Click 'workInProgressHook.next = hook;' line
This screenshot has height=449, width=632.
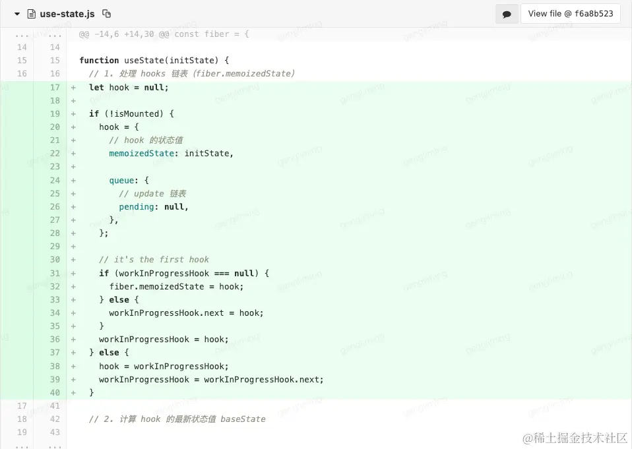click(186, 313)
